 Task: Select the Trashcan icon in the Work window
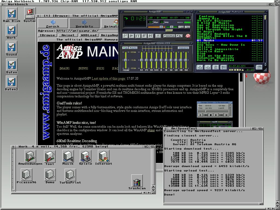[137, 181]
